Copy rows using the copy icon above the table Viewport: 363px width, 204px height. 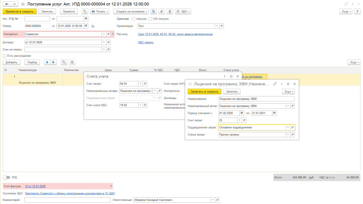pos(64,62)
